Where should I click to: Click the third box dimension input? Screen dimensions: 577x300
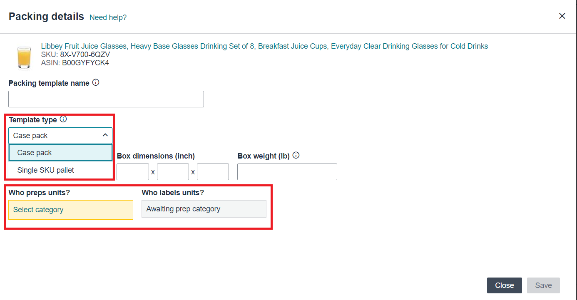(x=213, y=171)
